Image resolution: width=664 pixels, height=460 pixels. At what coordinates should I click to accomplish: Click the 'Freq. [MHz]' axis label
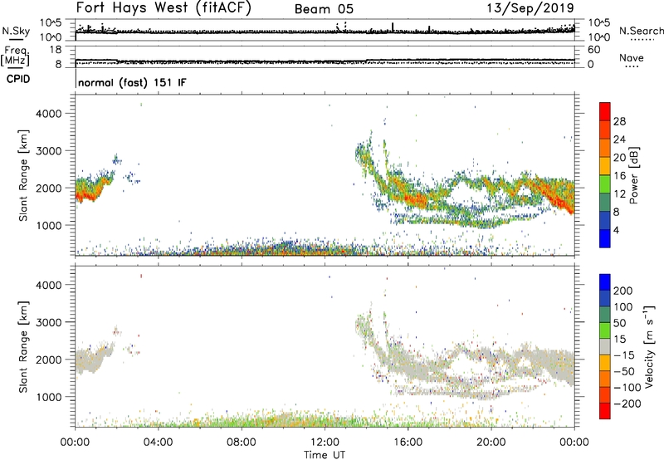[x=17, y=56]
